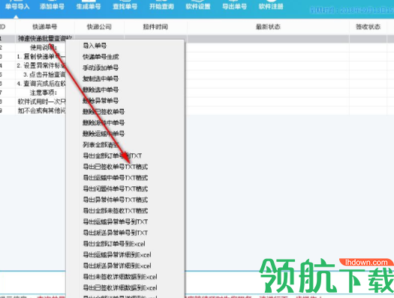394x298 pixels.
Task: Click 导出运输中单号TXT格式 menu entry
Action: tap(116, 178)
